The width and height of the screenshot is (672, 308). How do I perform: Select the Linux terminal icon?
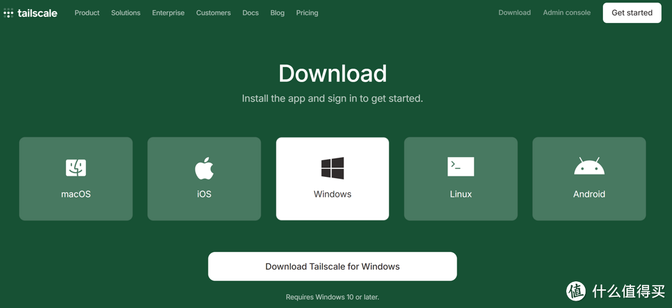(x=460, y=166)
